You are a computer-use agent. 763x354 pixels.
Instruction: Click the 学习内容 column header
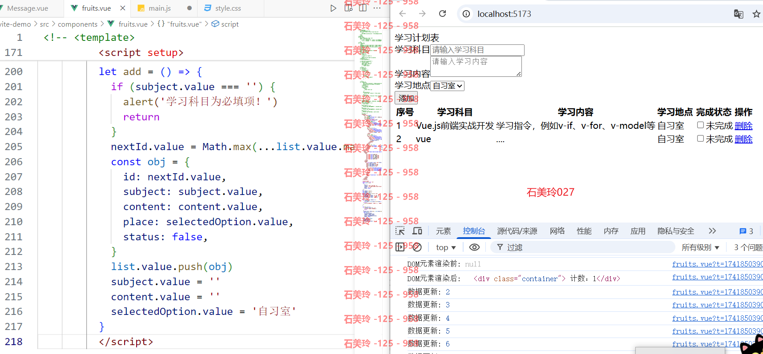tap(575, 112)
